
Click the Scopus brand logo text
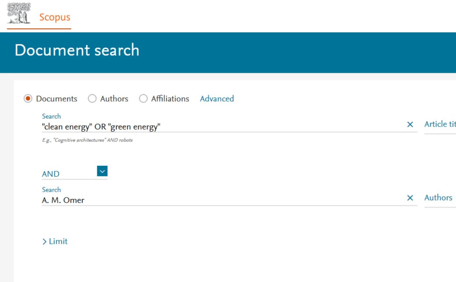(x=55, y=17)
